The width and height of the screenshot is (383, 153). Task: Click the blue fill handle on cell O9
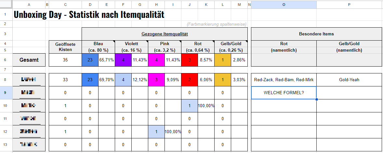coord(317,99)
